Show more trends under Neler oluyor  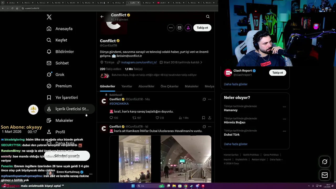point(236,144)
